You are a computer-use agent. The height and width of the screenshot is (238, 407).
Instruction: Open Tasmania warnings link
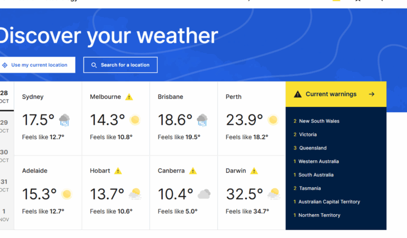pos(309,188)
